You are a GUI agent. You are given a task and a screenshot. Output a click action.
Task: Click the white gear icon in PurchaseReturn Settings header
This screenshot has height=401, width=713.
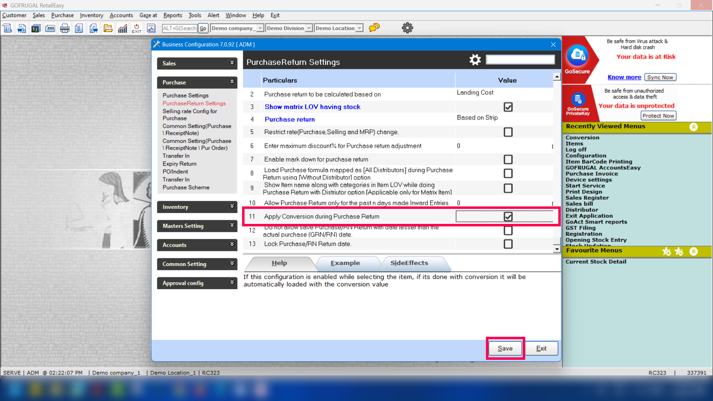pos(475,60)
